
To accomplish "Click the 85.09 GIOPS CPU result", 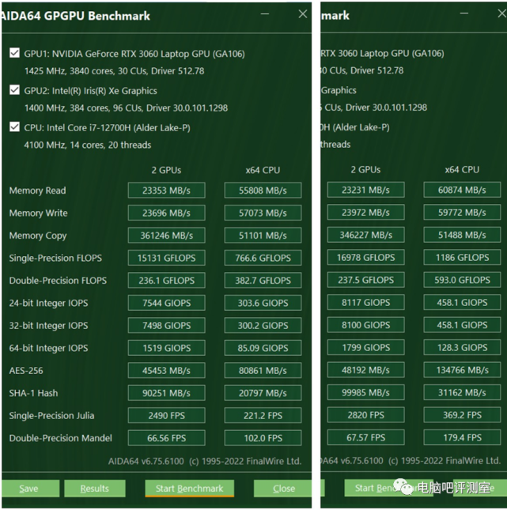I will click(x=263, y=348).
